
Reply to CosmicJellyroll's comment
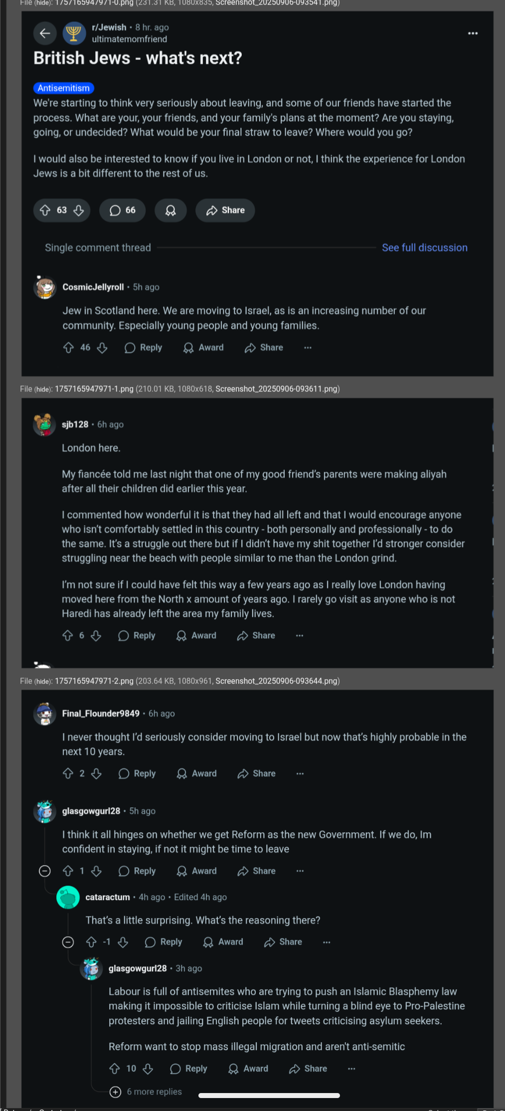click(144, 348)
